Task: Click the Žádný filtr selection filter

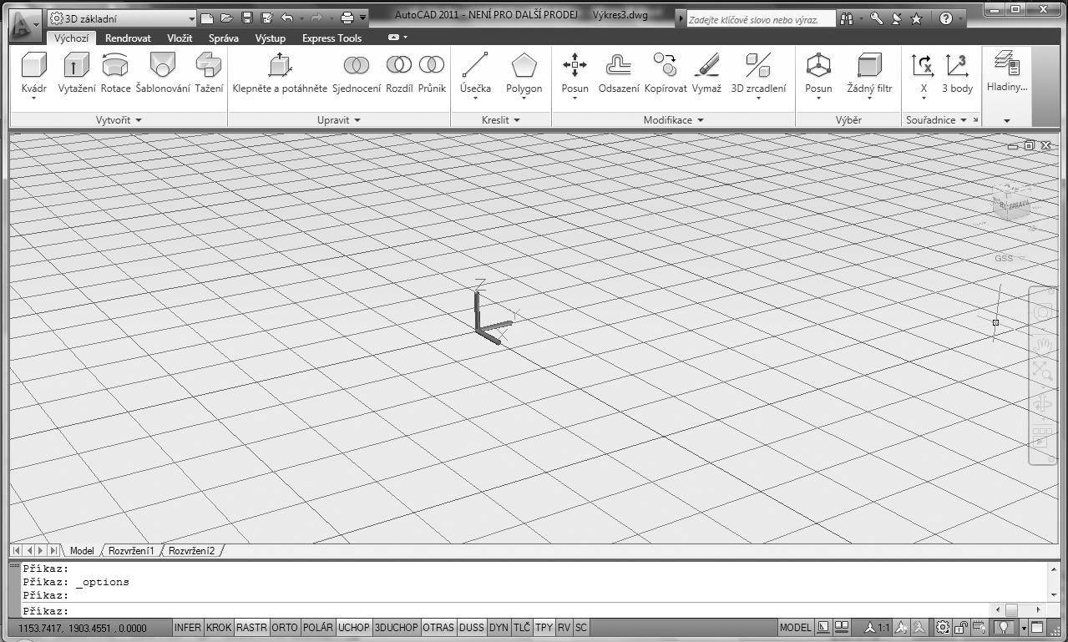Action: 869,73
